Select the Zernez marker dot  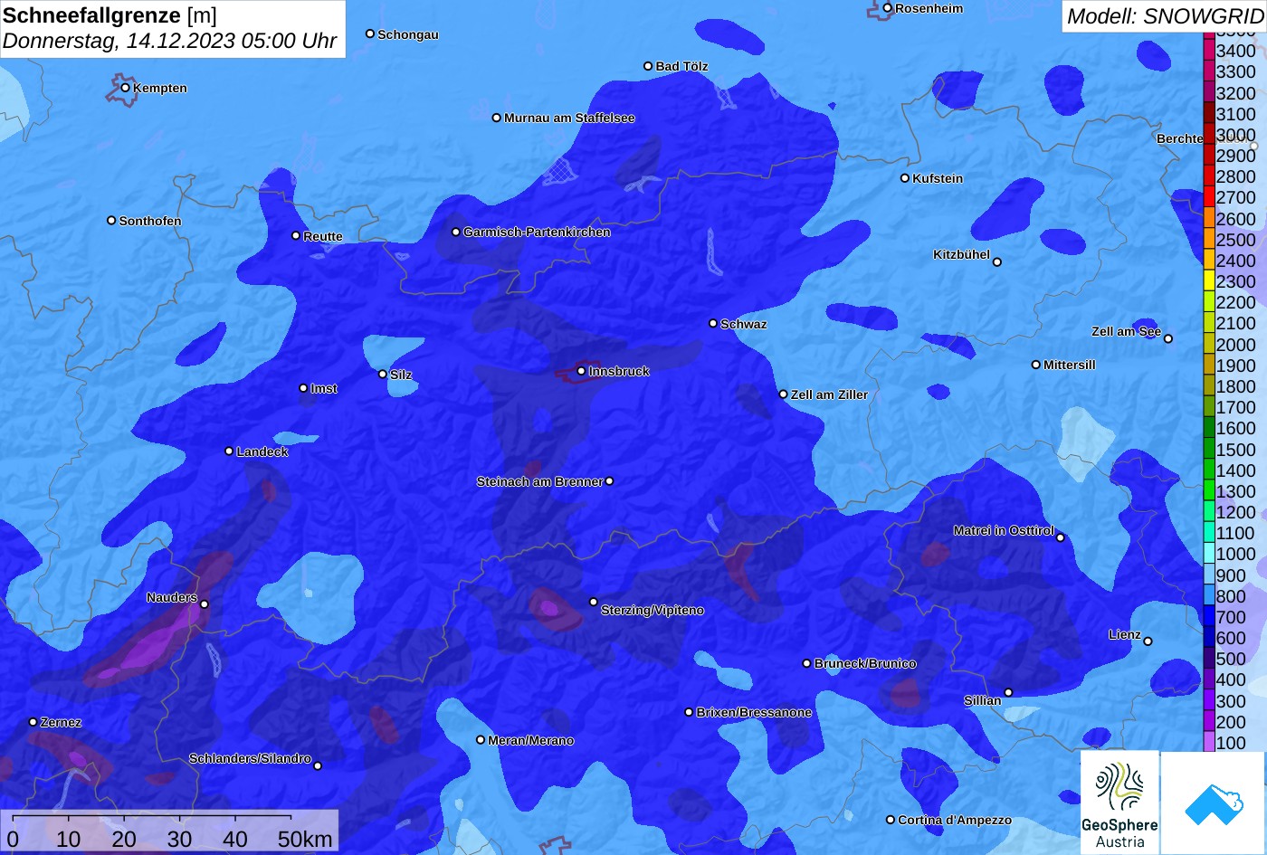pyautogui.click(x=33, y=722)
